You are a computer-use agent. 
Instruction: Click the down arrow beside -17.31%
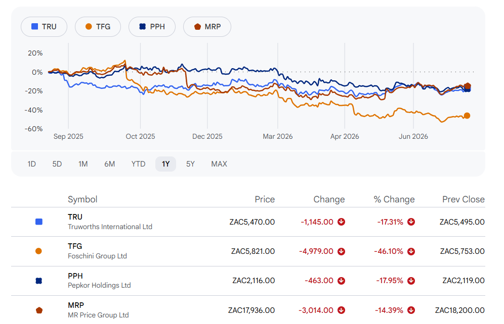point(411,222)
